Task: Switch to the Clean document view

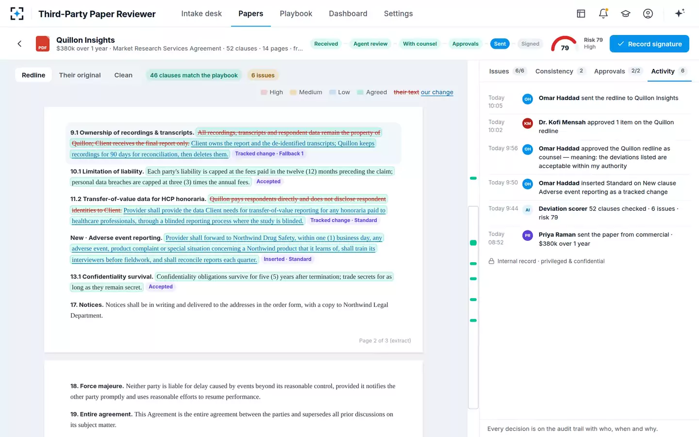Action: click(123, 75)
